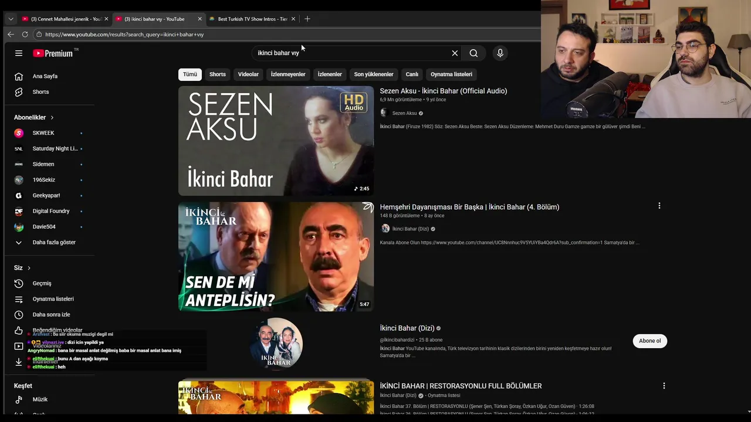Click the YouTube Premium logo

tap(54, 53)
